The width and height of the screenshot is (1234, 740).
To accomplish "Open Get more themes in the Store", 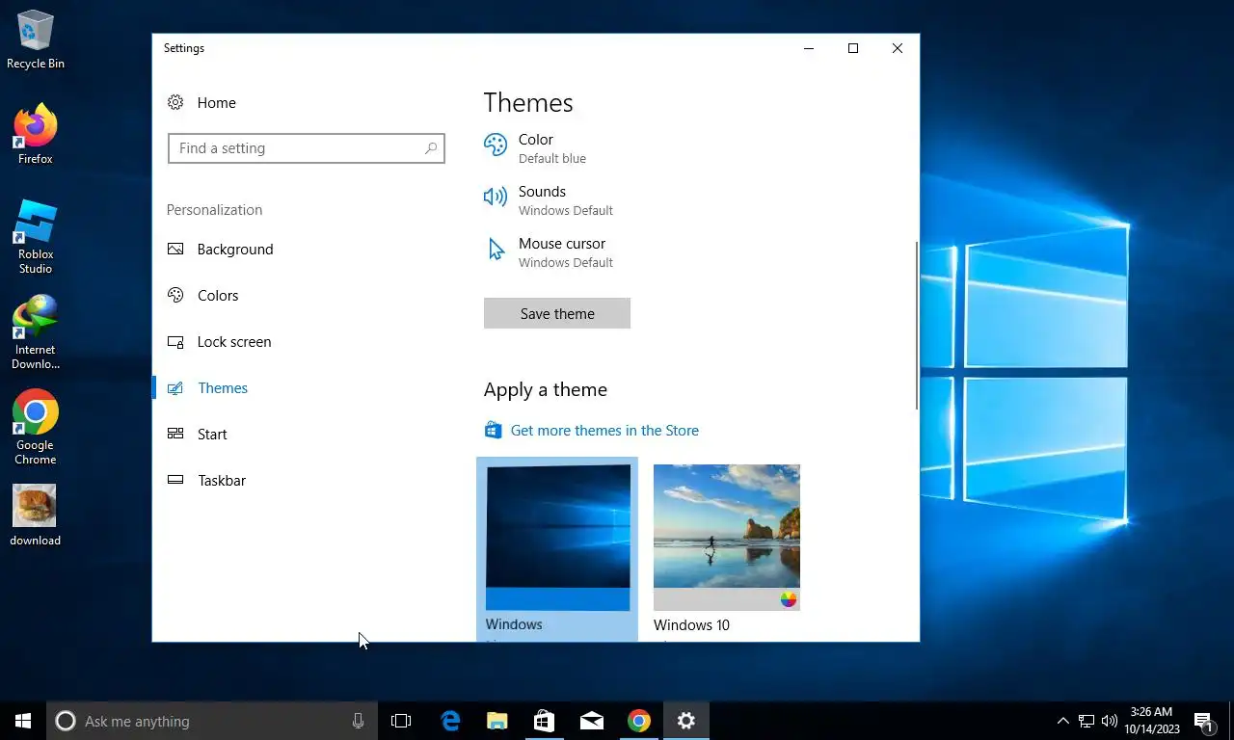I will coord(604,430).
